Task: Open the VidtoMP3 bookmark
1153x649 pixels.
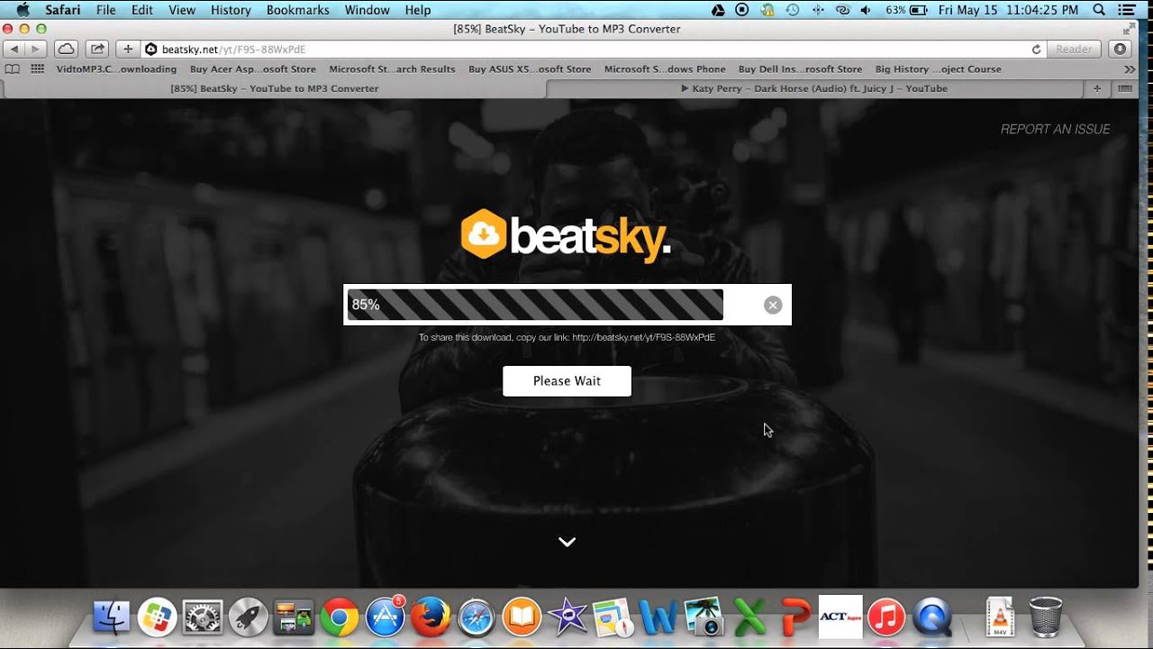Action: [x=116, y=69]
